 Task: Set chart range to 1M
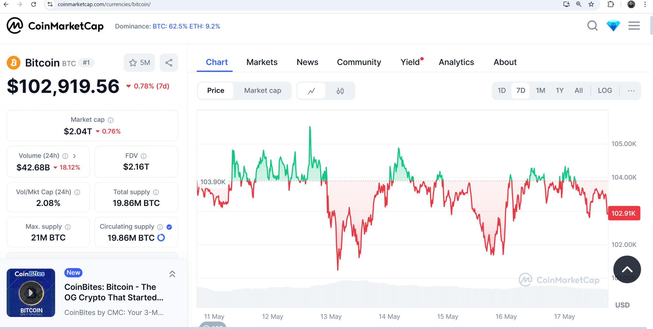coord(540,91)
